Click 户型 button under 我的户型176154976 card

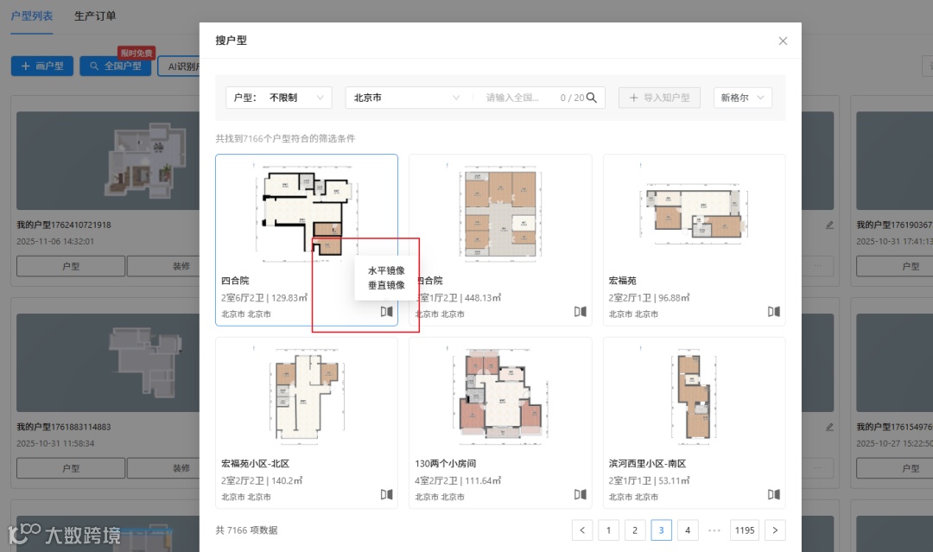tap(894, 468)
